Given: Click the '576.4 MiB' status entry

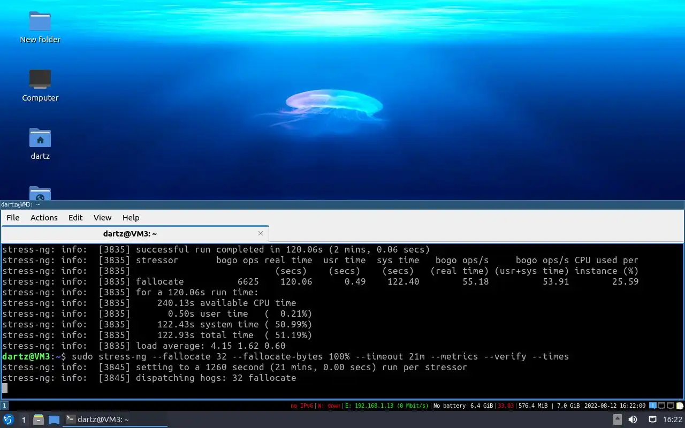Looking at the screenshot, I should 534,406.
